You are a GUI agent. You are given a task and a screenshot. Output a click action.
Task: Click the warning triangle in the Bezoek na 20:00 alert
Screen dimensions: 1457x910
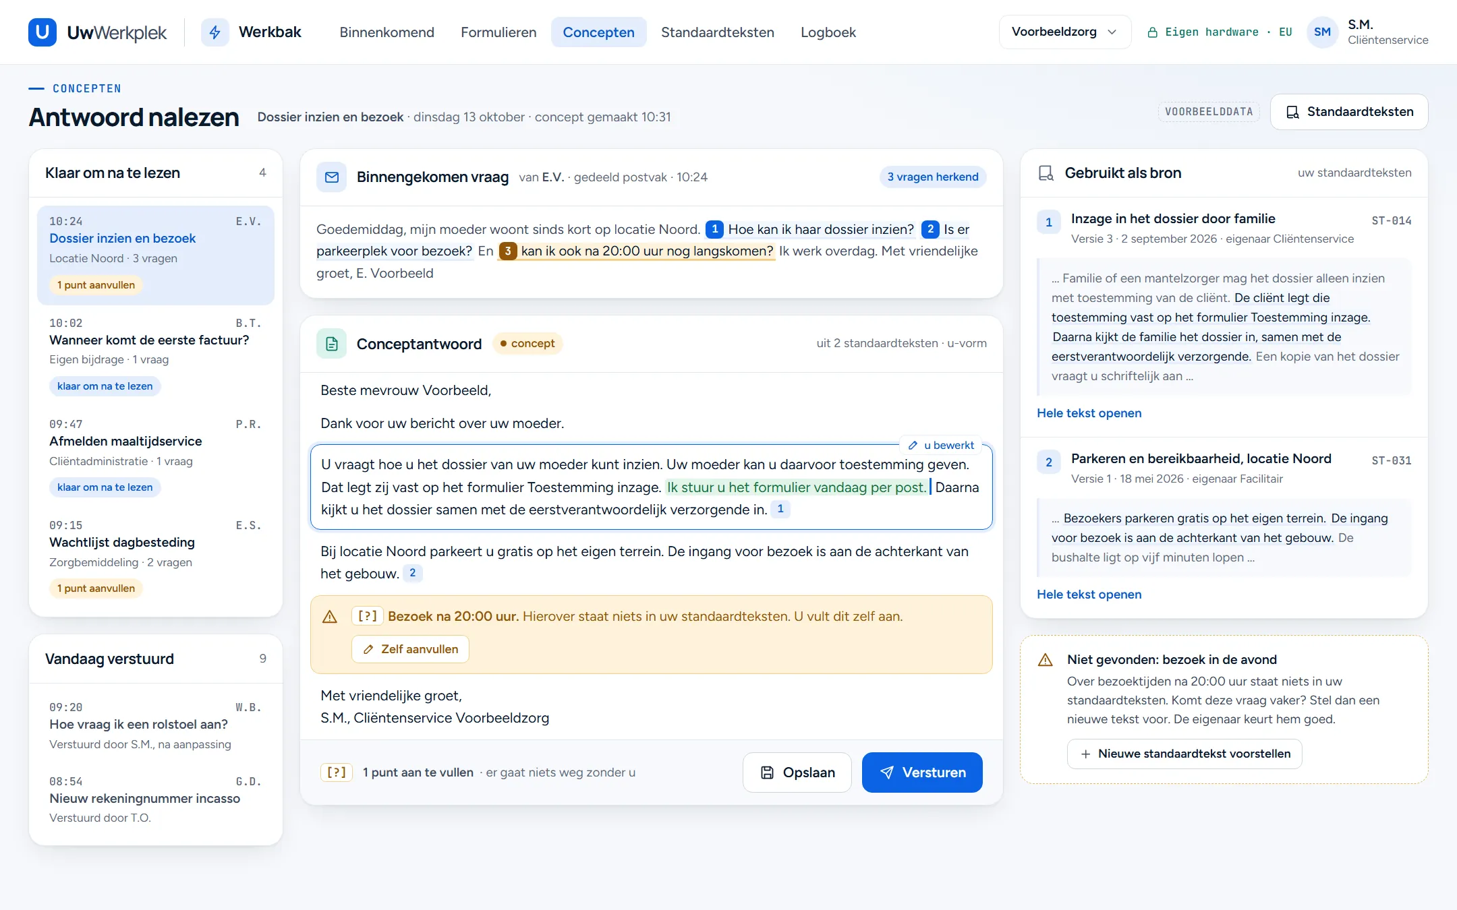click(x=330, y=617)
